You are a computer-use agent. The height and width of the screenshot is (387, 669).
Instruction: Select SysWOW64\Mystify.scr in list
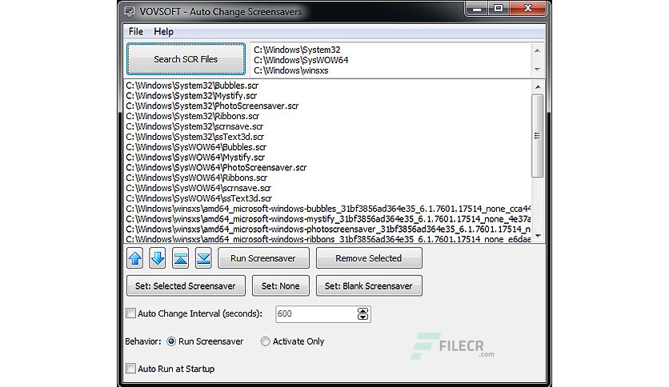pyautogui.click(x=195, y=158)
